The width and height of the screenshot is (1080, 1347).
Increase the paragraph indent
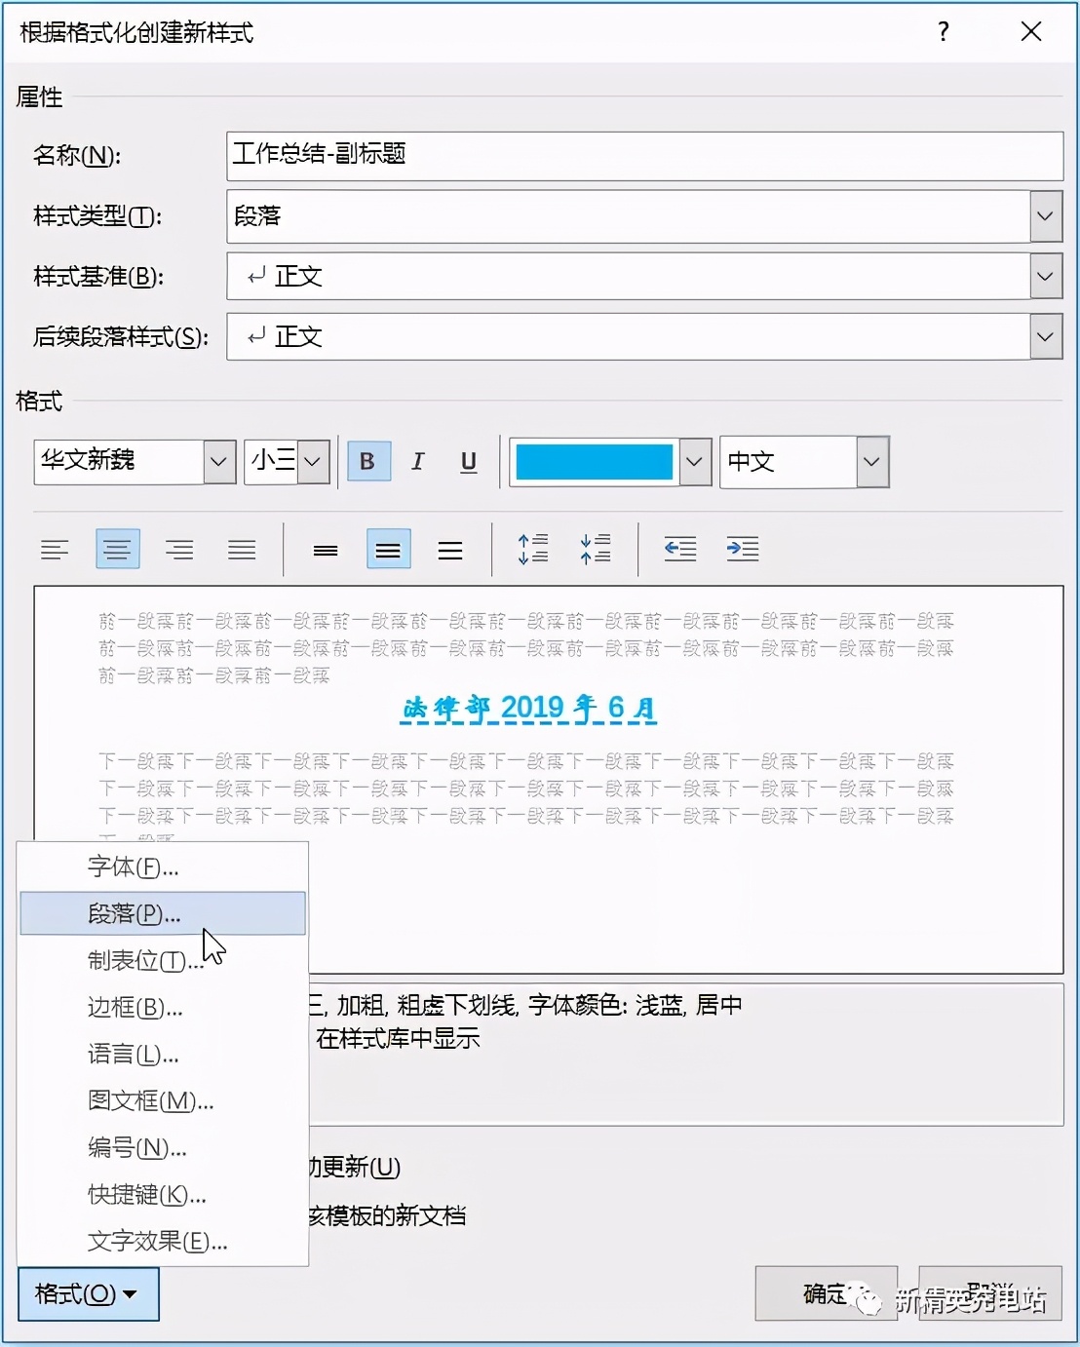pos(743,549)
